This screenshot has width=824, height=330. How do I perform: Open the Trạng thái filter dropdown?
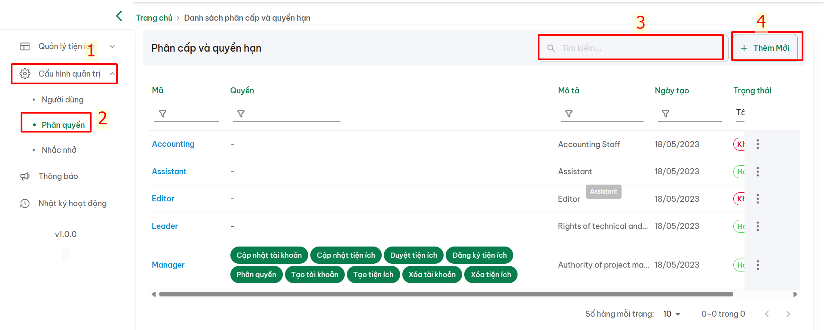click(x=740, y=113)
